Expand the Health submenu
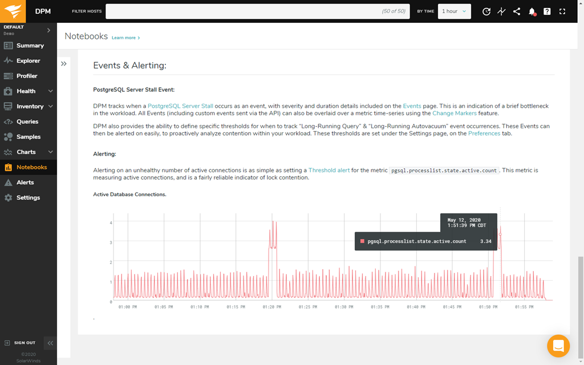The height and width of the screenshot is (365, 584). point(50,91)
